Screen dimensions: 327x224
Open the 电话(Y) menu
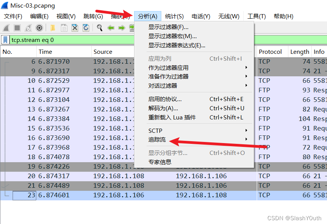pyautogui.click(x=201, y=16)
